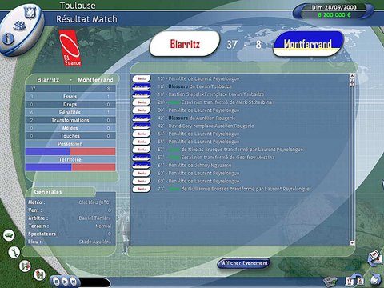This screenshot has width=384, height=288.
Task: Click the Afficher Evenement button
Action: click(x=243, y=263)
